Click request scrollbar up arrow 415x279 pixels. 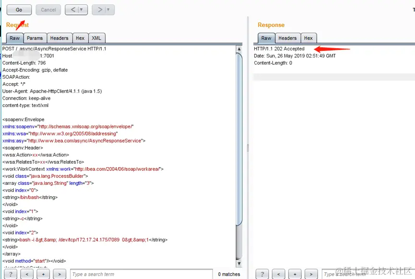[239, 49]
